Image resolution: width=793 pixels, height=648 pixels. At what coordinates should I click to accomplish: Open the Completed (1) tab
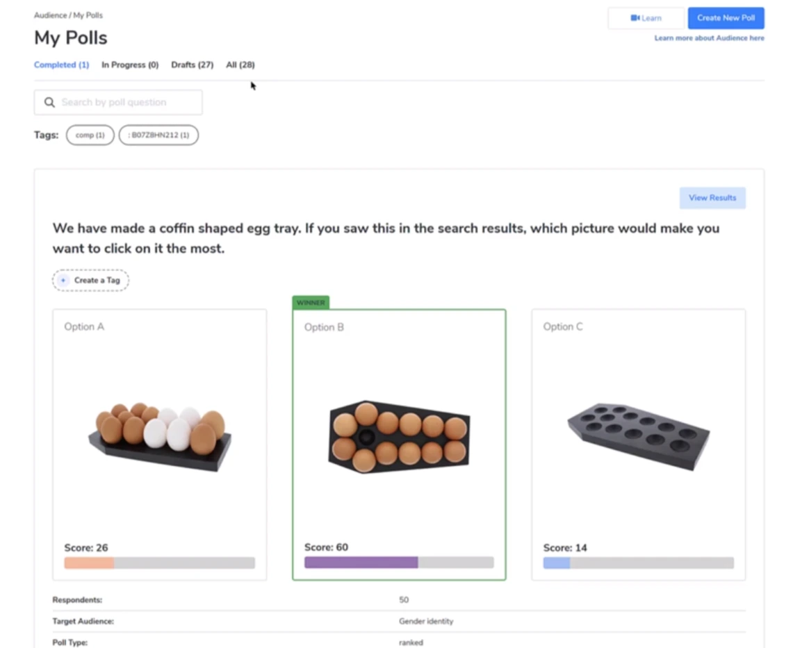[x=61, y=65]
